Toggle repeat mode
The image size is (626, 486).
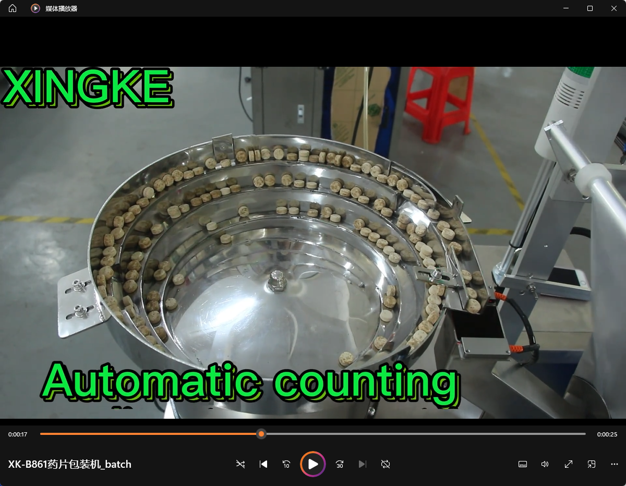click(x=385, y=464)
